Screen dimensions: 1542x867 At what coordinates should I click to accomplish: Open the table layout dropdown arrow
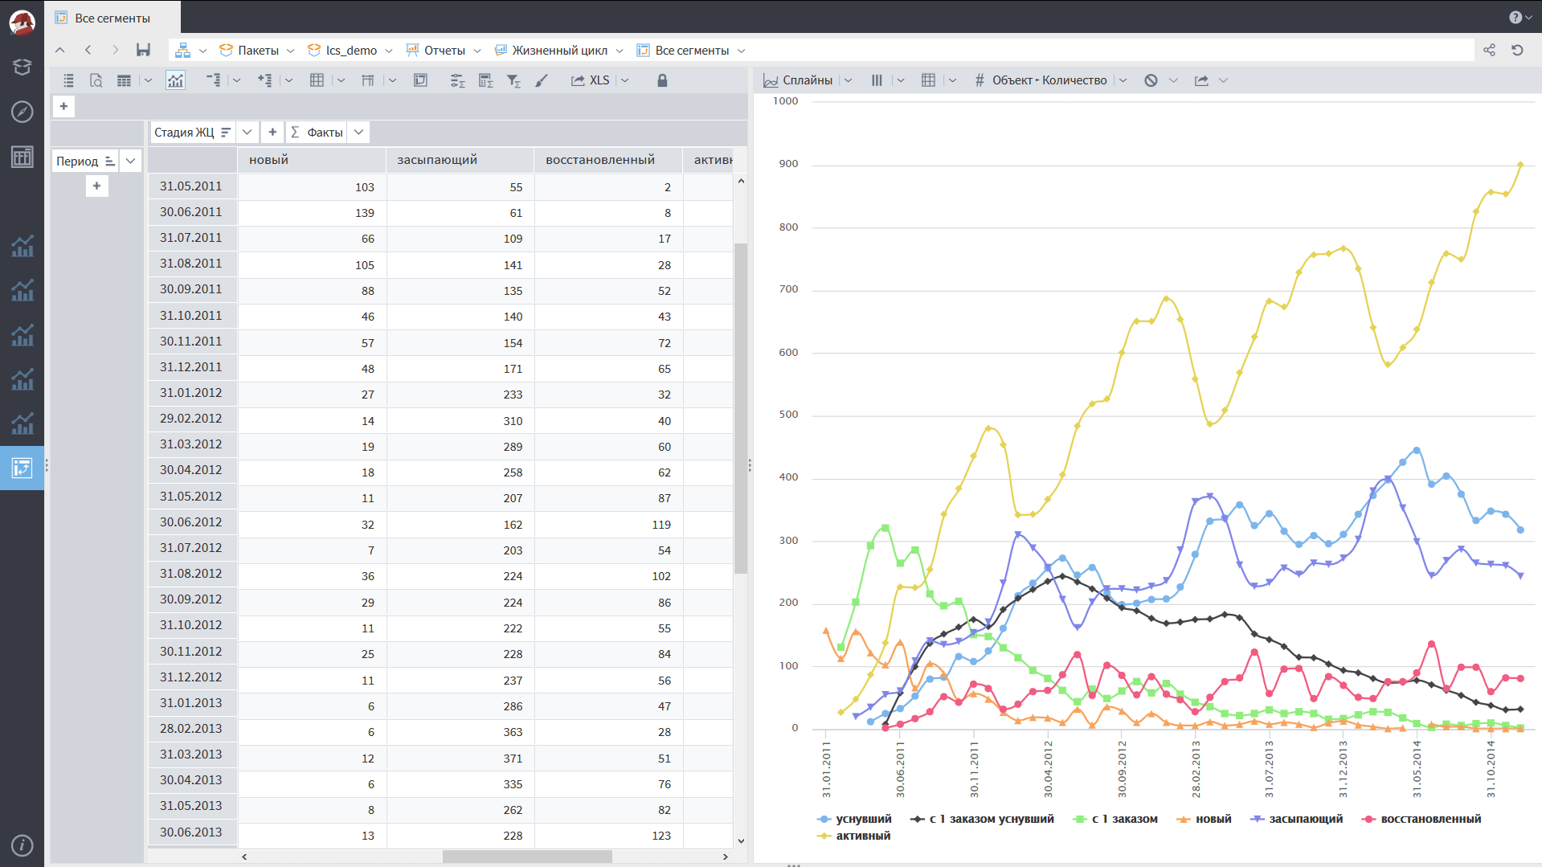148,80
